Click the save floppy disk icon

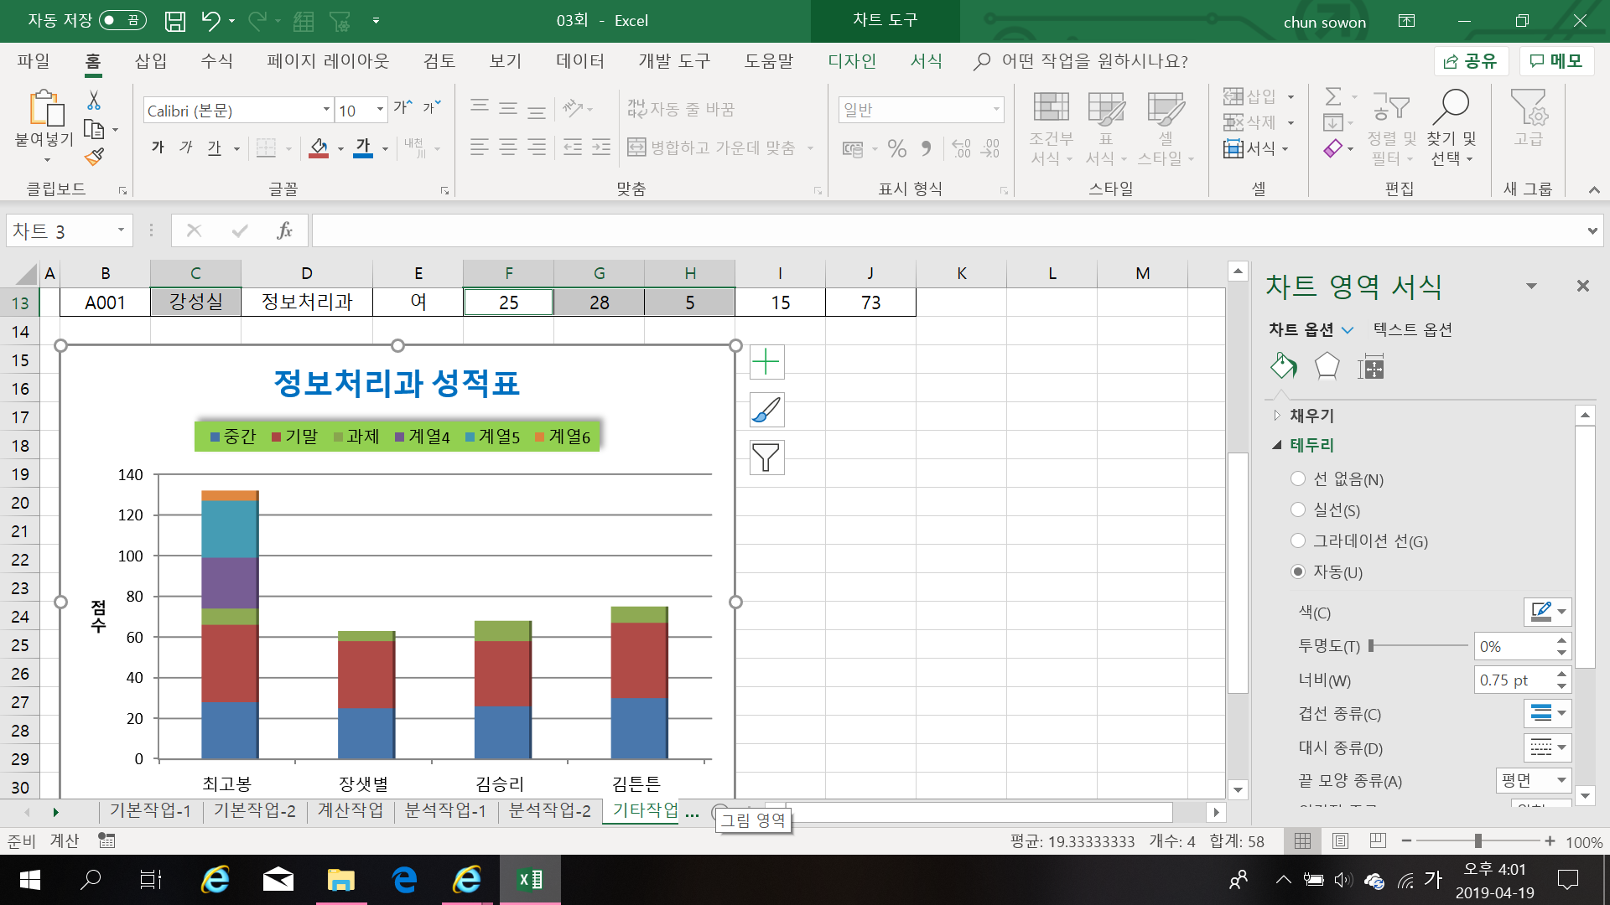(174, 21)
